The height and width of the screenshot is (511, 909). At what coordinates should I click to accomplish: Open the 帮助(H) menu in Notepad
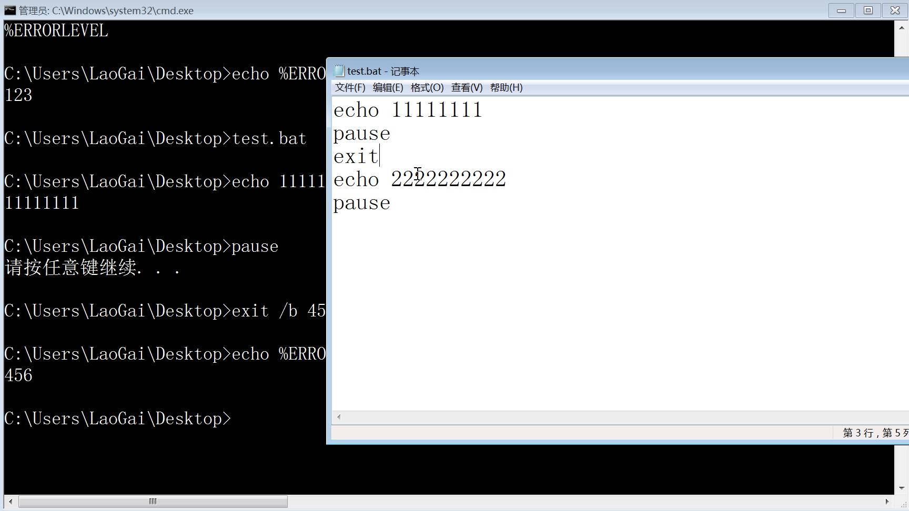pos(506,87)
